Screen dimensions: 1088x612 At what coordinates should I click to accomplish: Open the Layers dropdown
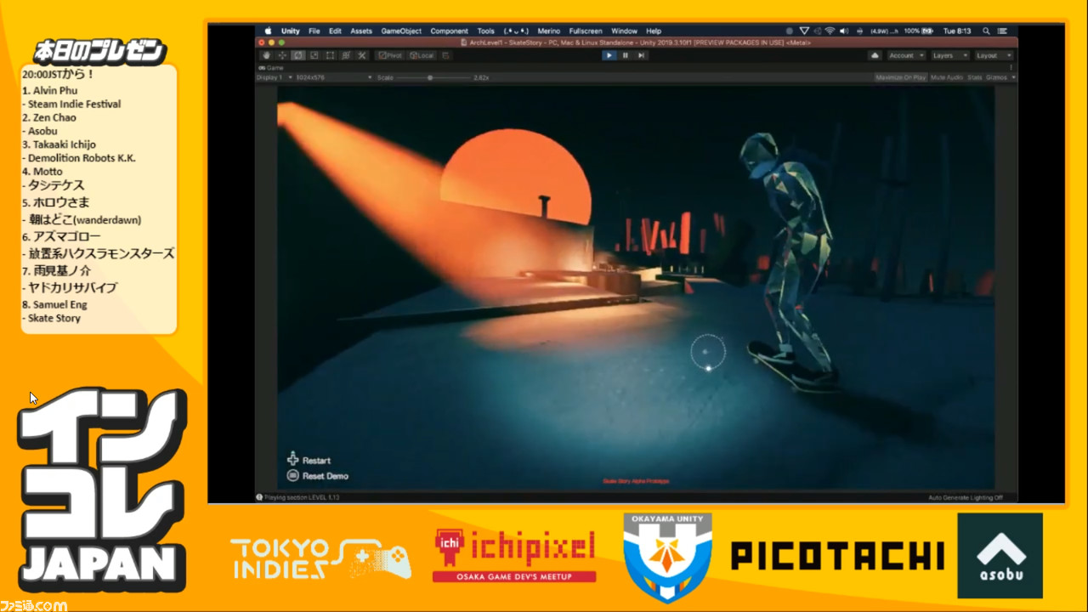[x=949, y=55]
